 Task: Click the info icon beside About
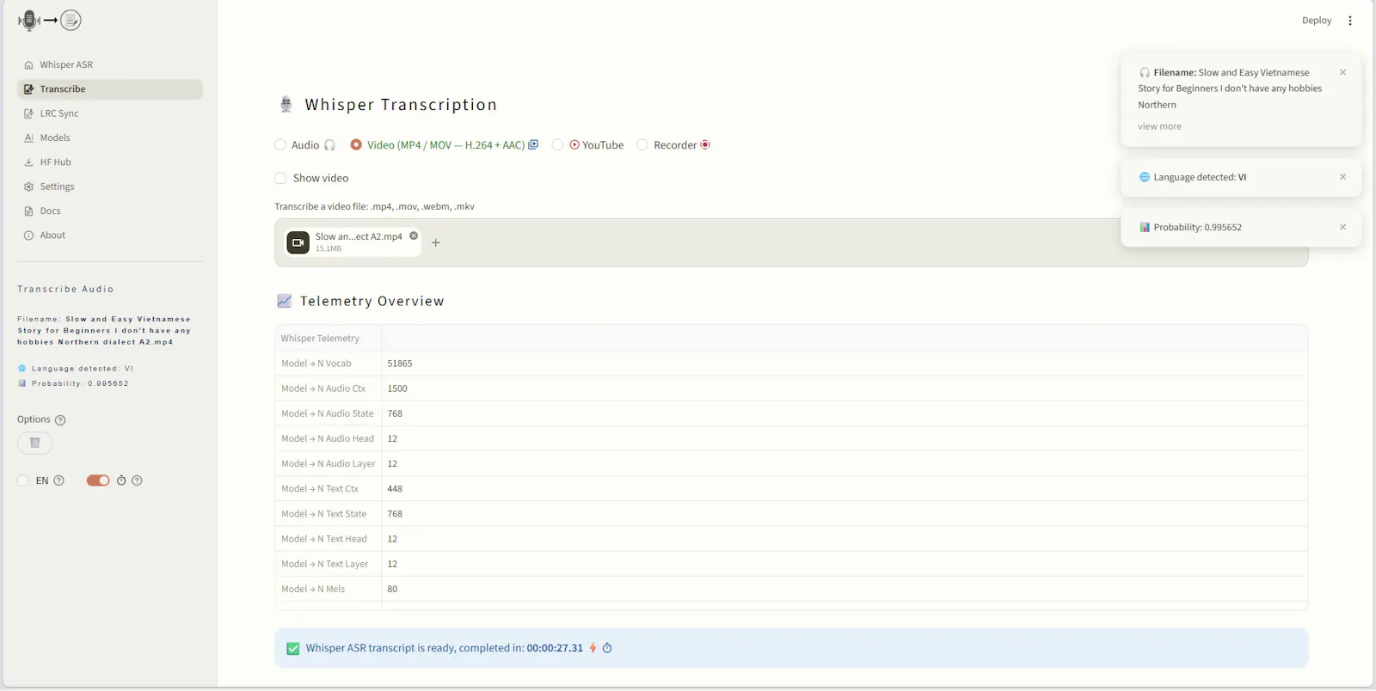pos(28,235)
